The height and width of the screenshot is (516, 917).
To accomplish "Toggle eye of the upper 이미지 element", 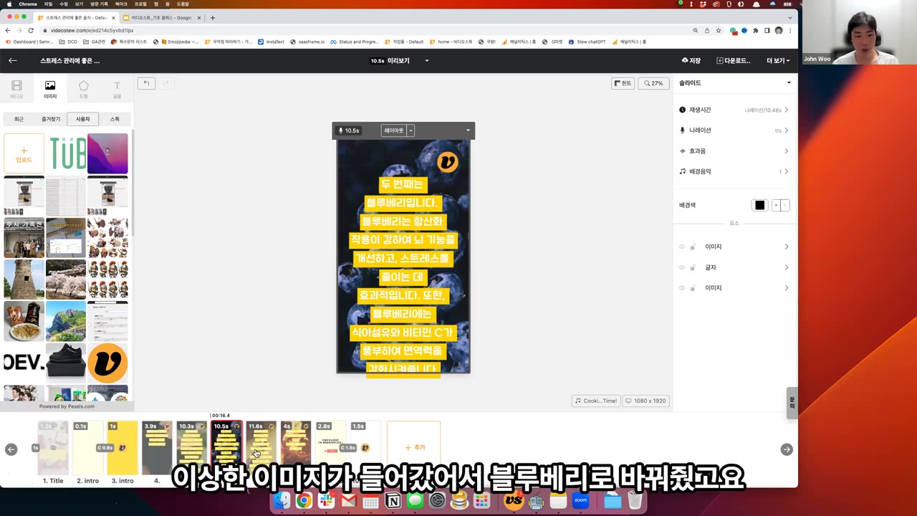I will click(x=682, y=247).
